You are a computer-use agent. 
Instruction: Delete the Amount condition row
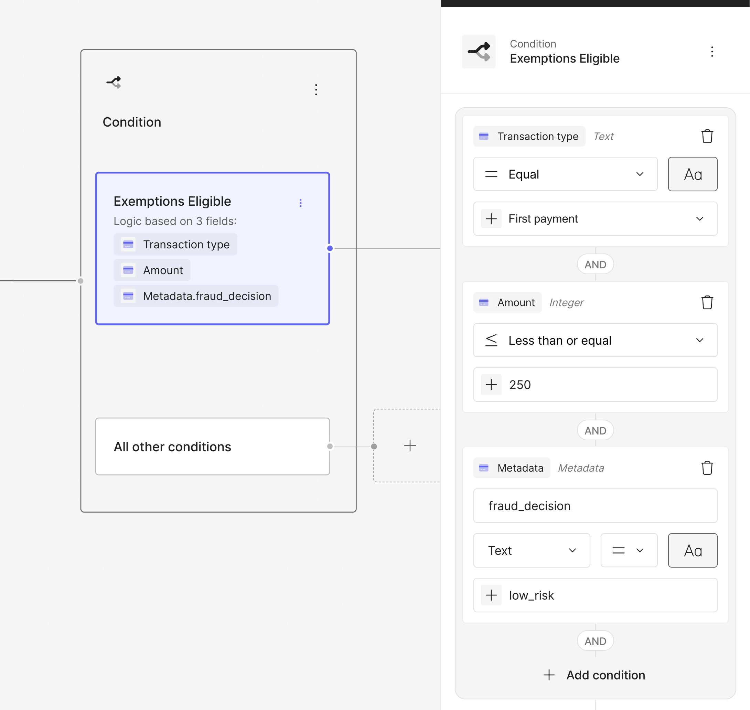(707, 302)
